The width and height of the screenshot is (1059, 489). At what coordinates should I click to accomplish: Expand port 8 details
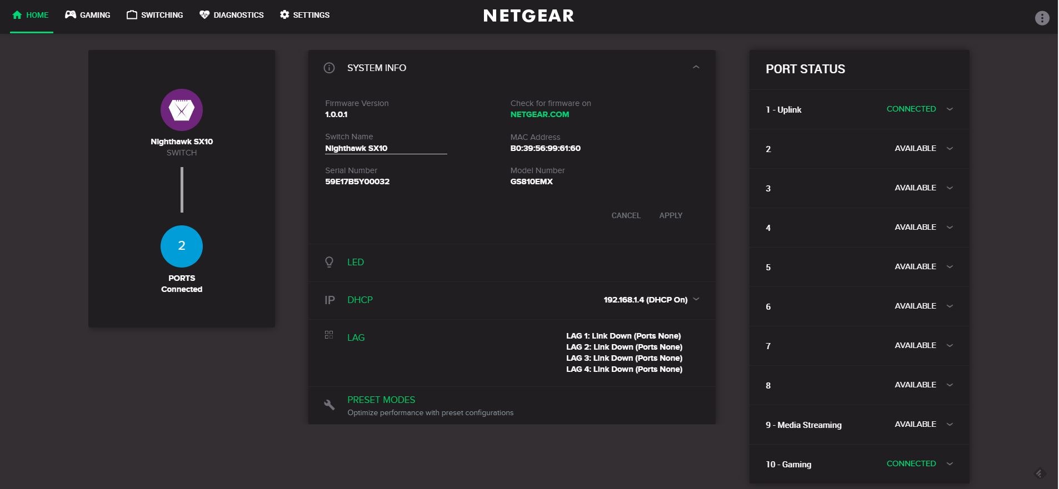(950, 385)
